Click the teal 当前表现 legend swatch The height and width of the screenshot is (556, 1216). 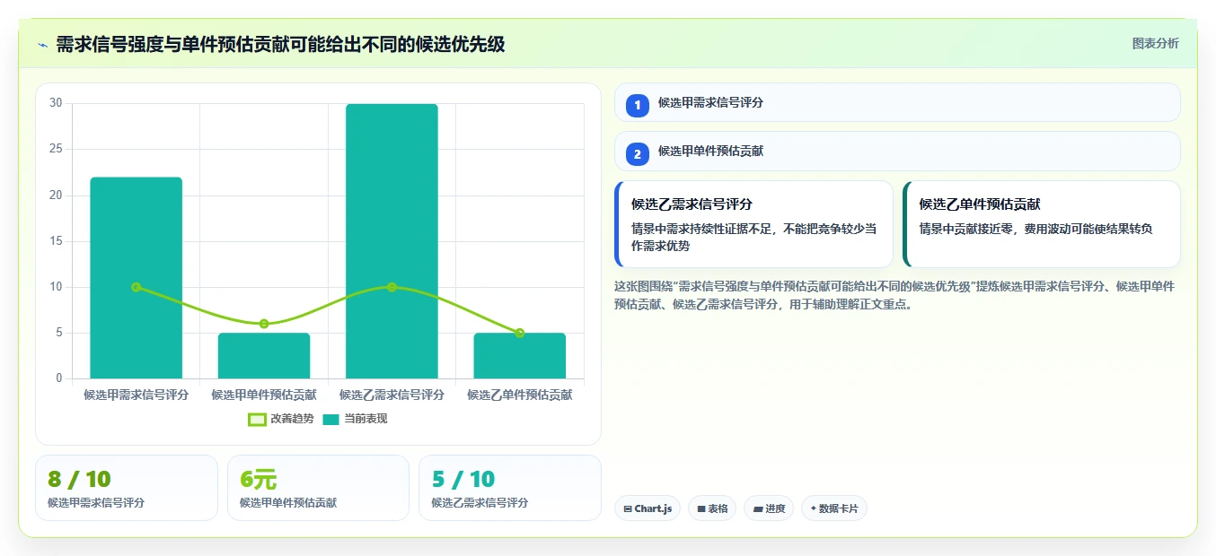tap(330, 419)
